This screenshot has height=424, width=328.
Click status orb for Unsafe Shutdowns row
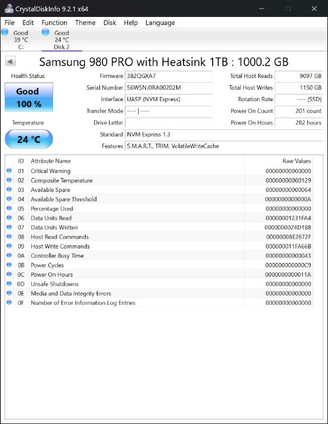click(x=9, y=284)
